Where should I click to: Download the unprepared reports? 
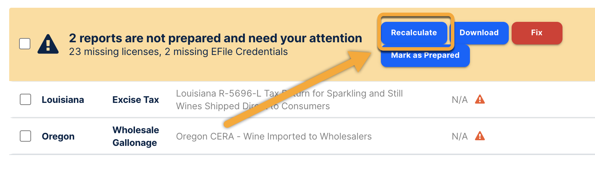coord(479,33)
